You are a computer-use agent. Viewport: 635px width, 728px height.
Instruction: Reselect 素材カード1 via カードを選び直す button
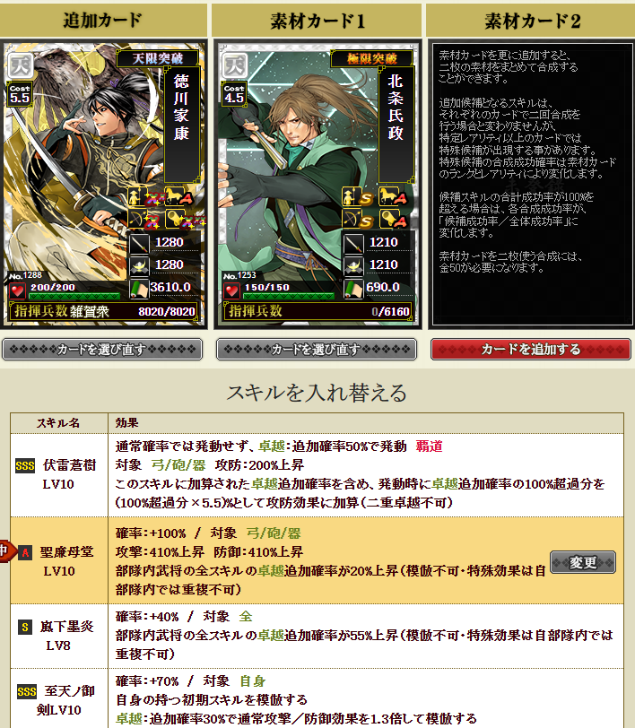coord(317,349)
